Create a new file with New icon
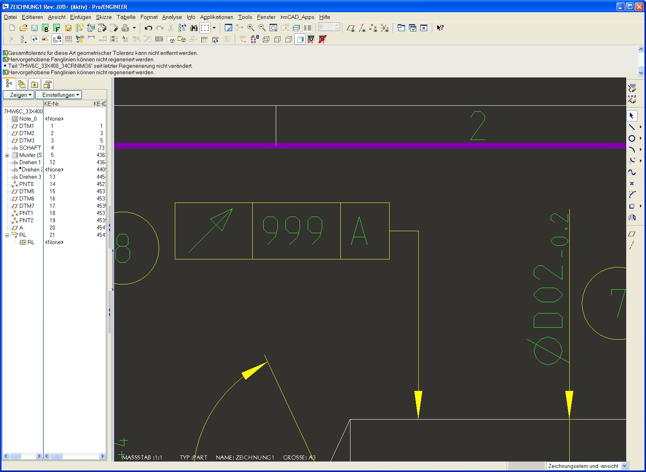Screen dimensions: 646x472 coord(12,28)
